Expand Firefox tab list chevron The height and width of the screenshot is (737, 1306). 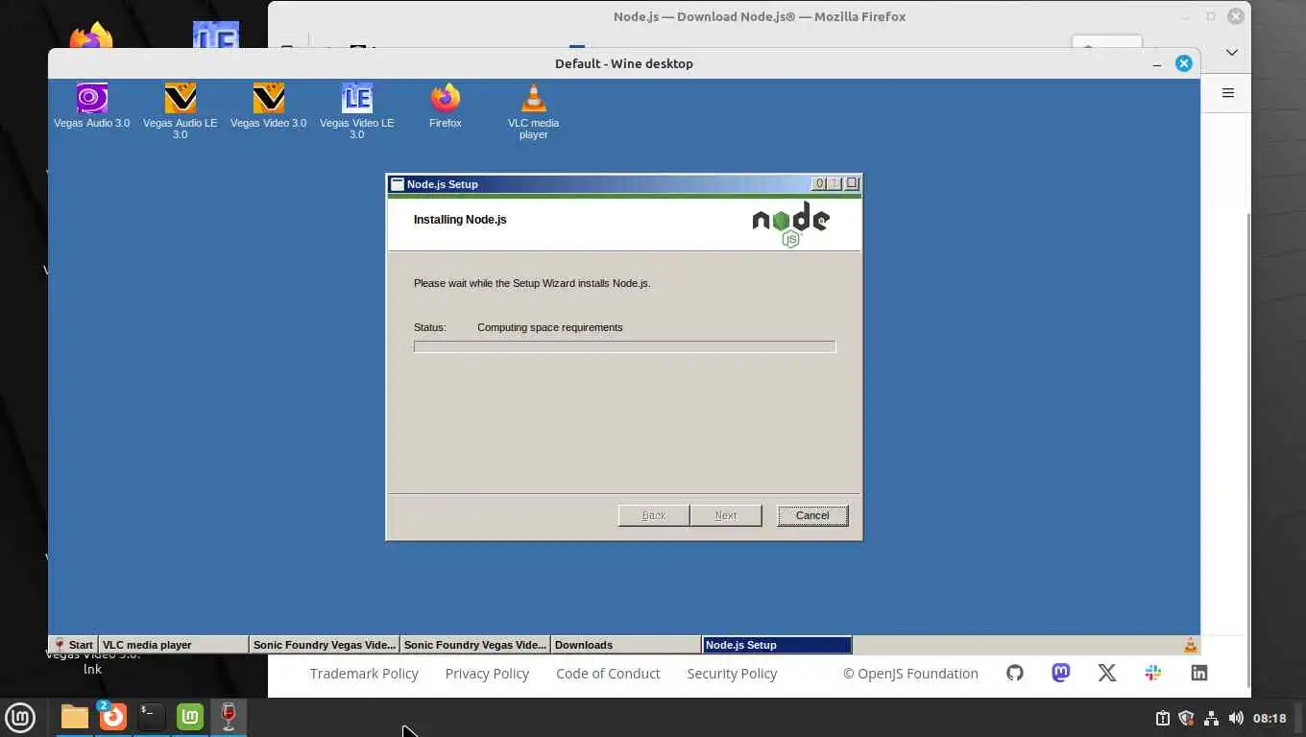1232,52
